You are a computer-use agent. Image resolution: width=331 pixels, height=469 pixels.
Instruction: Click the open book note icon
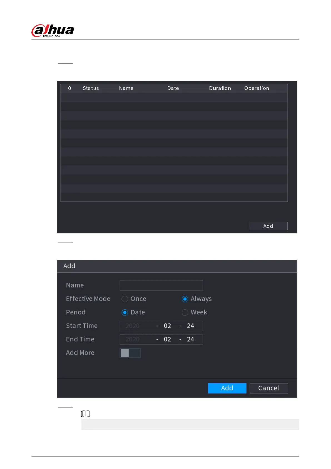point(86,414)
